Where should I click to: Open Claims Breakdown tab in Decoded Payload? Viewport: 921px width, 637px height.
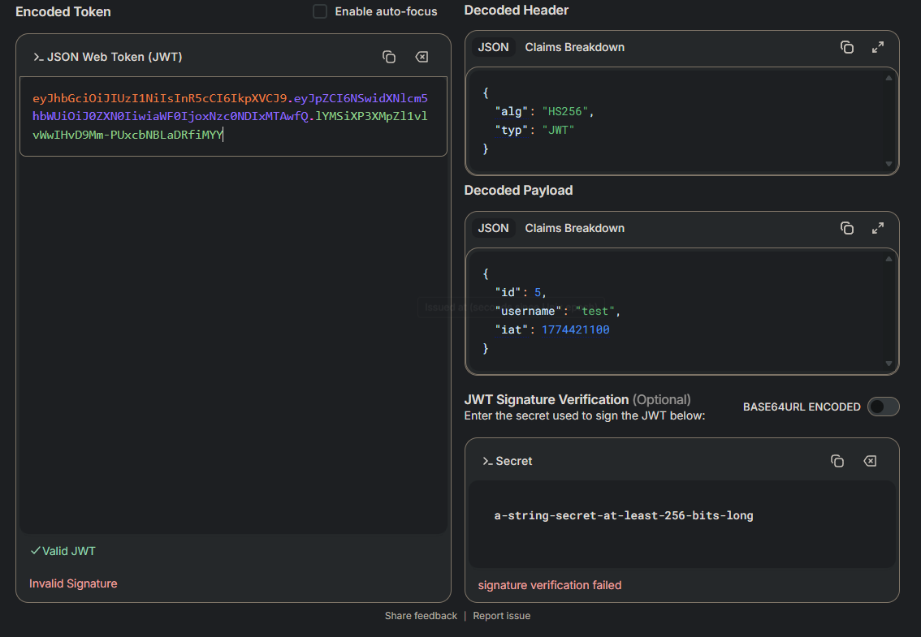pyautogui.click(x=574, y=228)
